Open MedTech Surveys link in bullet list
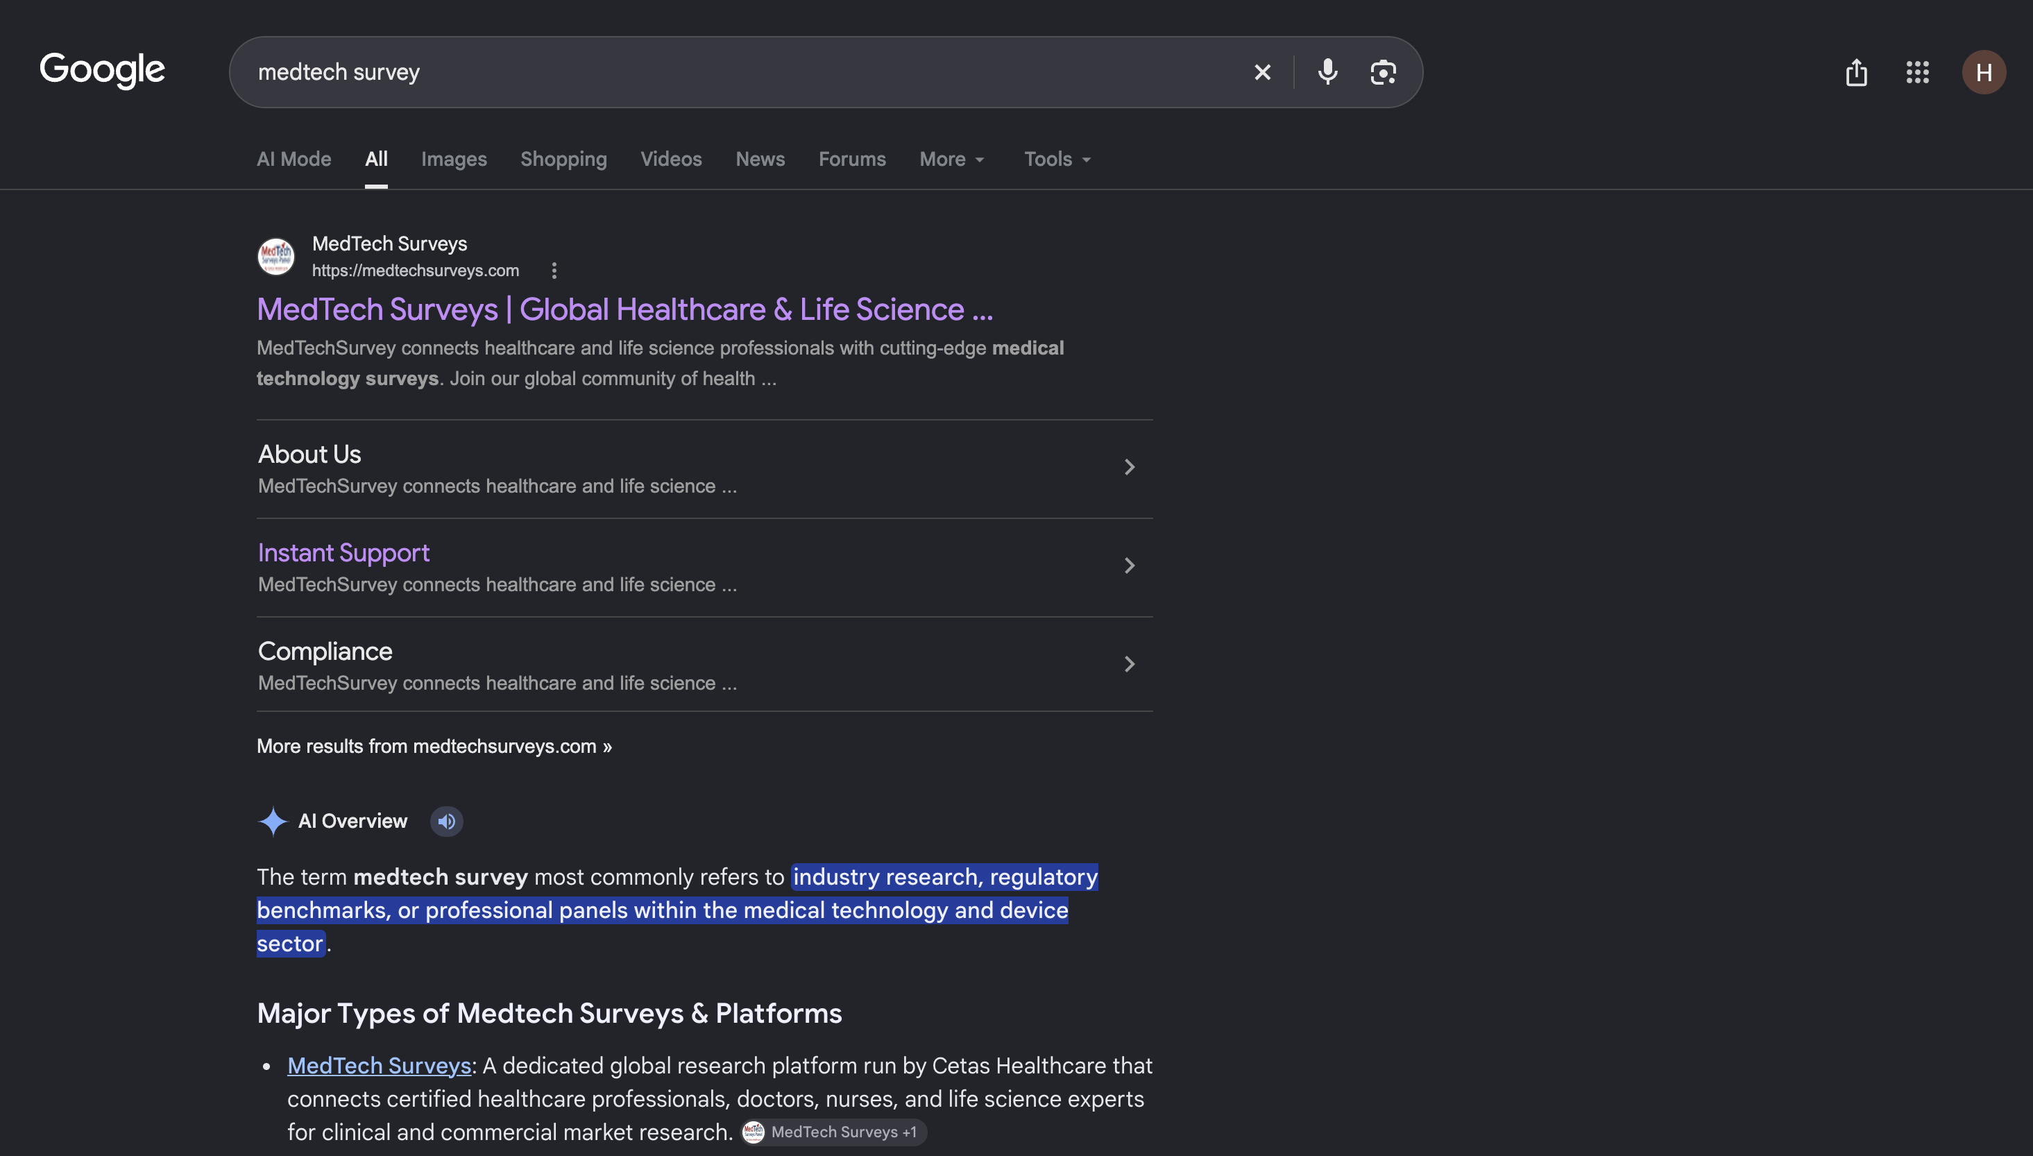Screen dimensions: 2033x1156 tap(380, 1066)
